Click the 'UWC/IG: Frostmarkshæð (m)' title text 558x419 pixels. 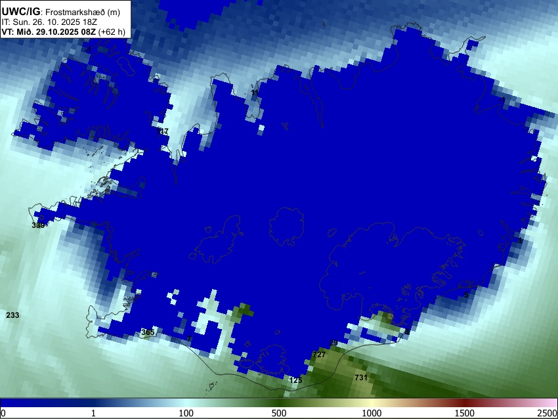[61, 12]
